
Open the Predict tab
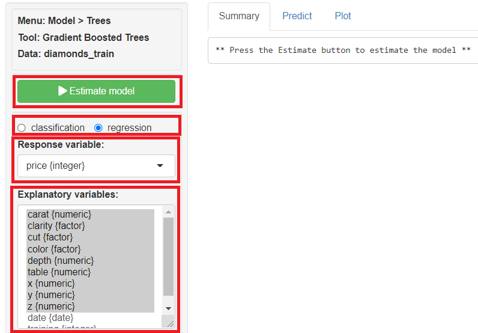[x=297, y=16]
